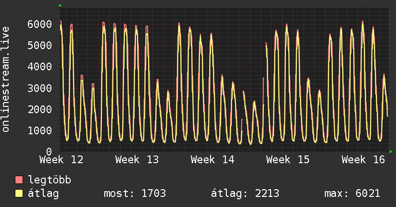Viewport: 396px width, 207px height.
Task: Click the yellow átlag legend swatch
Action: (19, 194)
